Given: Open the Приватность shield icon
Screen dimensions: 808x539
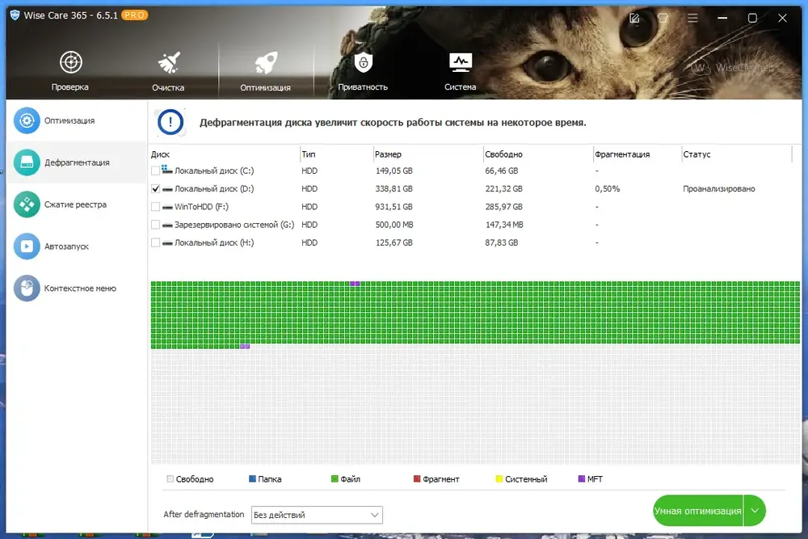Looking at the screenshot, I should click(364, 62).
